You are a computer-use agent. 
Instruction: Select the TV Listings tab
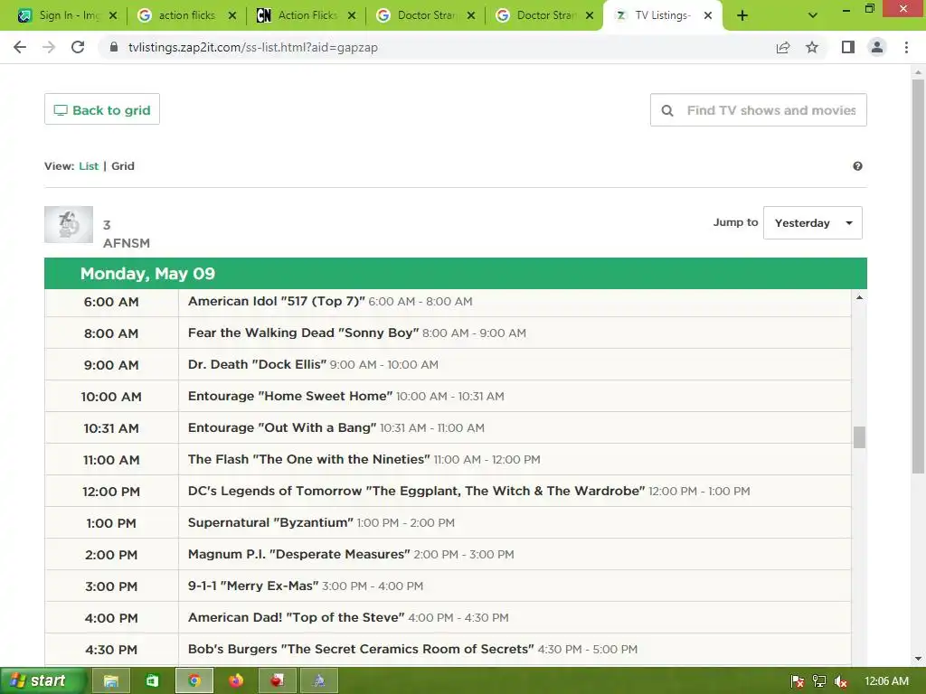point(661,15)
